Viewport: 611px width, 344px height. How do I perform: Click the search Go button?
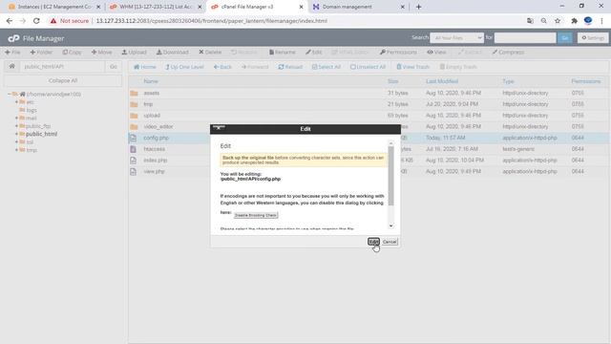(564, 38)
